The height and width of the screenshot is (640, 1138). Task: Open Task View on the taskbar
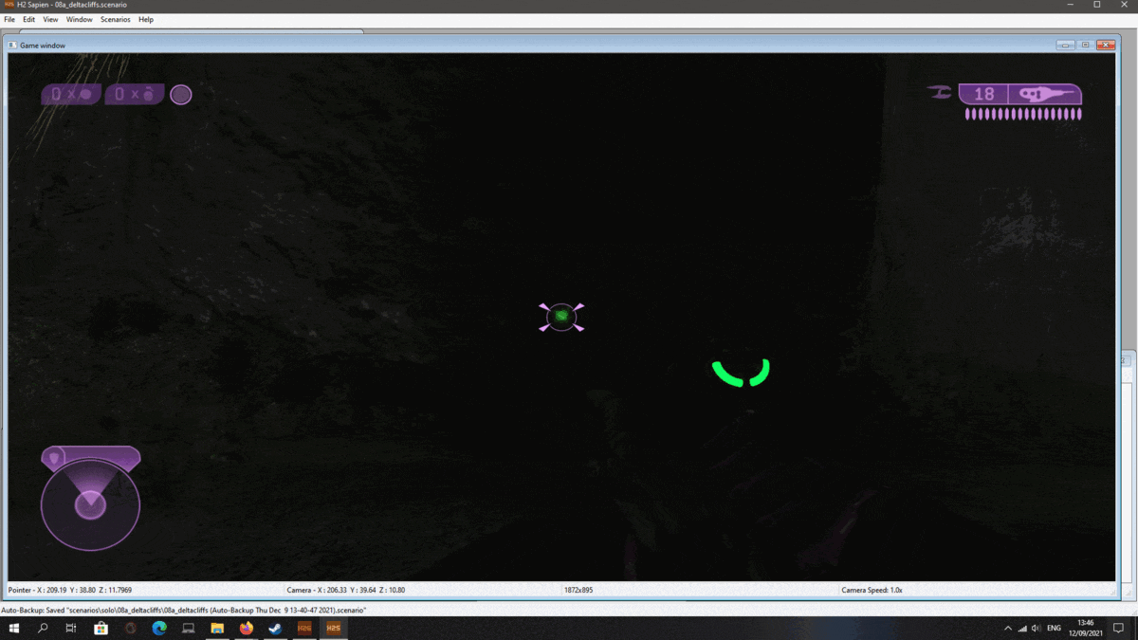pyautogui.click(x=71, y=628)
